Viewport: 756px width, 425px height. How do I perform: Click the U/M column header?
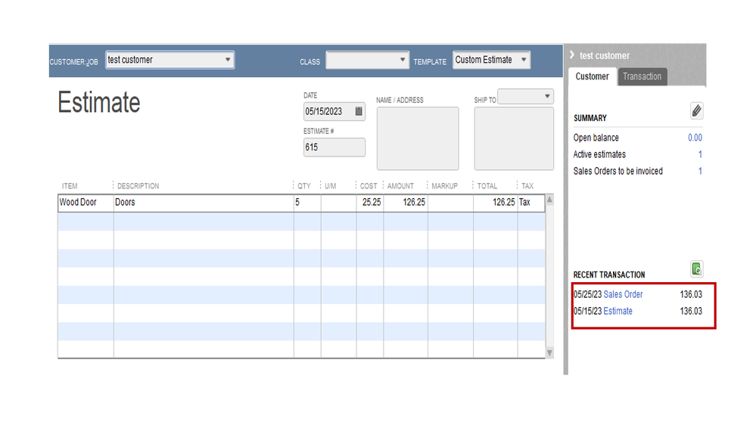(x=330, y=186)
